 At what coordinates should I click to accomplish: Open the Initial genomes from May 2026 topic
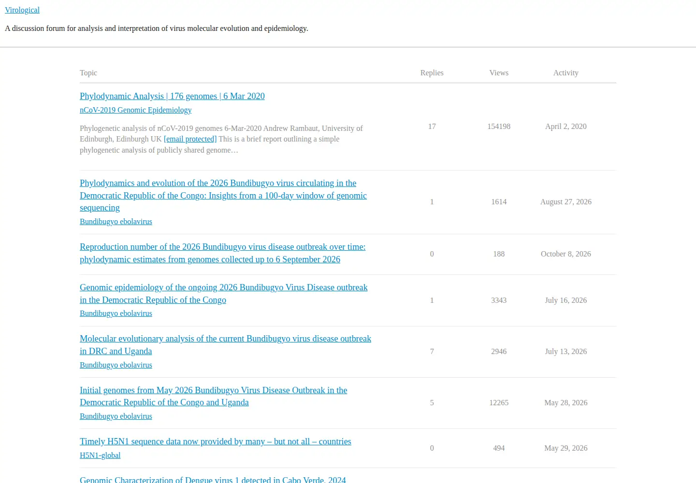click(x=213, y=397)
